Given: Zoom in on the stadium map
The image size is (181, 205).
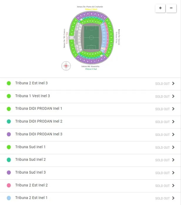Looking at the screenshot, I should point(160,8).
